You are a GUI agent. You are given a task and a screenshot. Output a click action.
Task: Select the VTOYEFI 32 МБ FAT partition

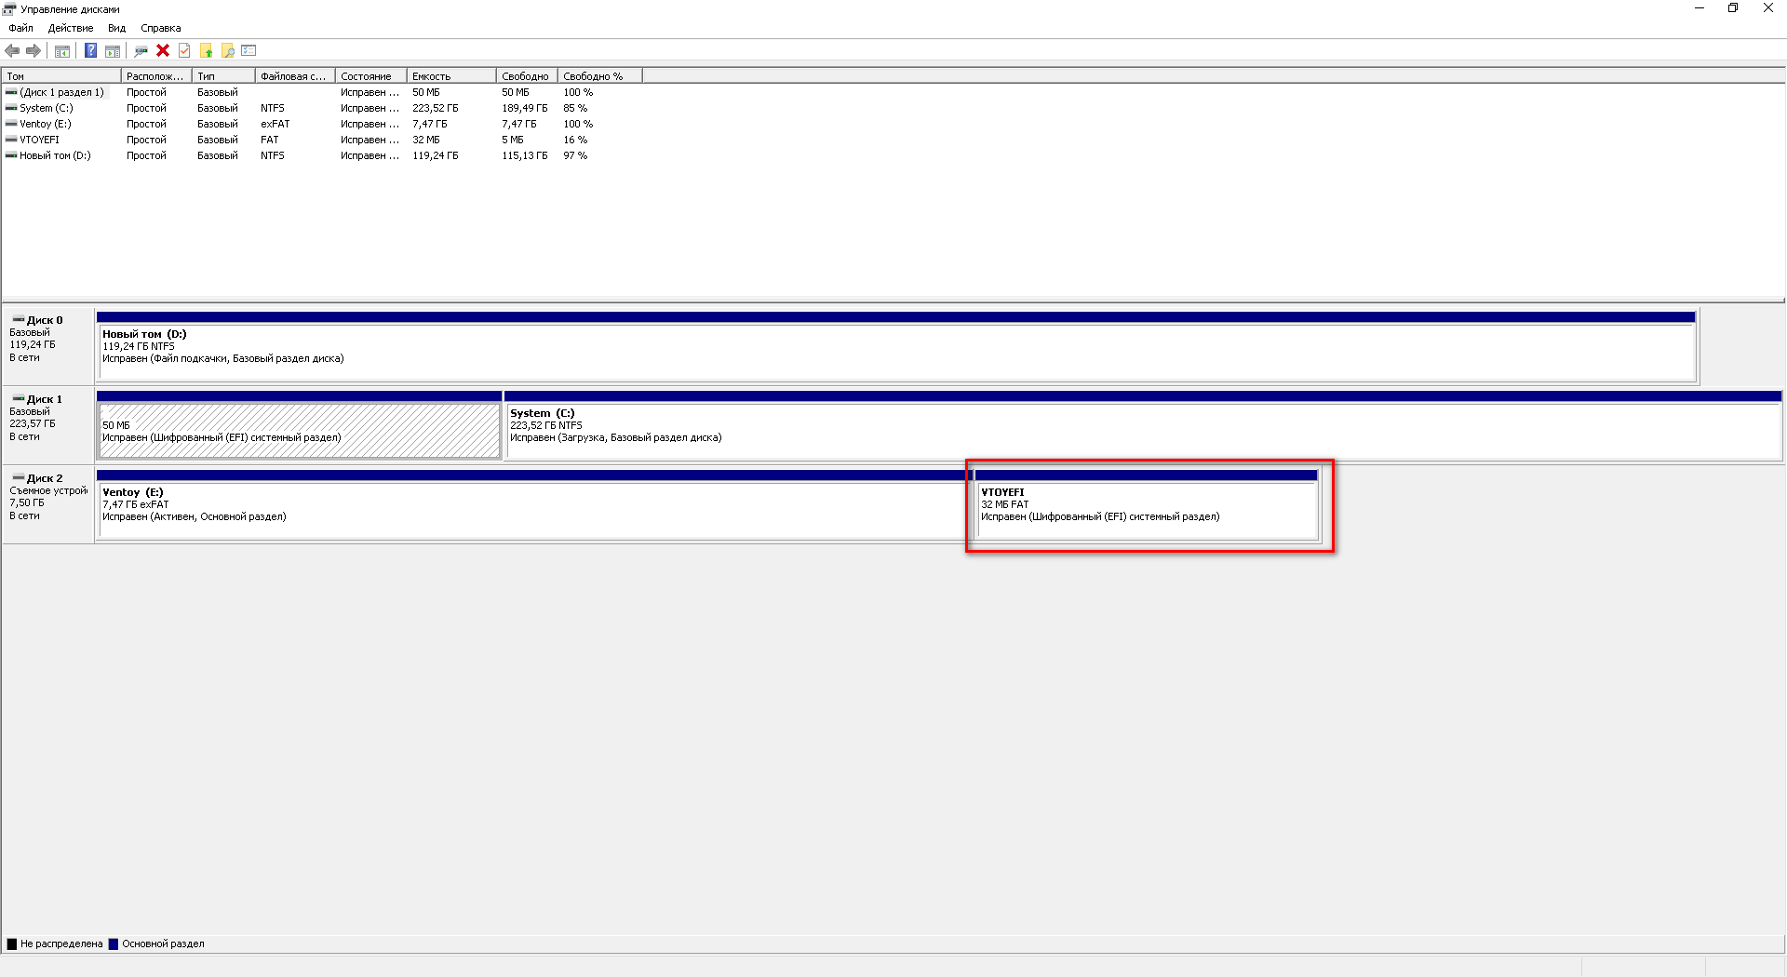(x=1147, y=504)
